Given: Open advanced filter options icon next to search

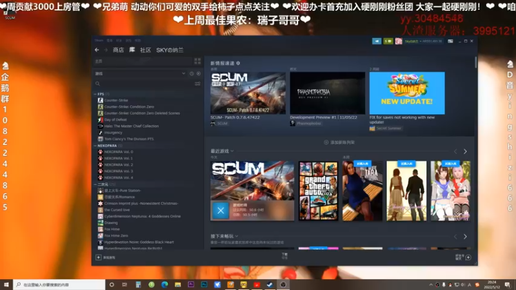Looking at the screenshot, I should [x=197, y=84].
